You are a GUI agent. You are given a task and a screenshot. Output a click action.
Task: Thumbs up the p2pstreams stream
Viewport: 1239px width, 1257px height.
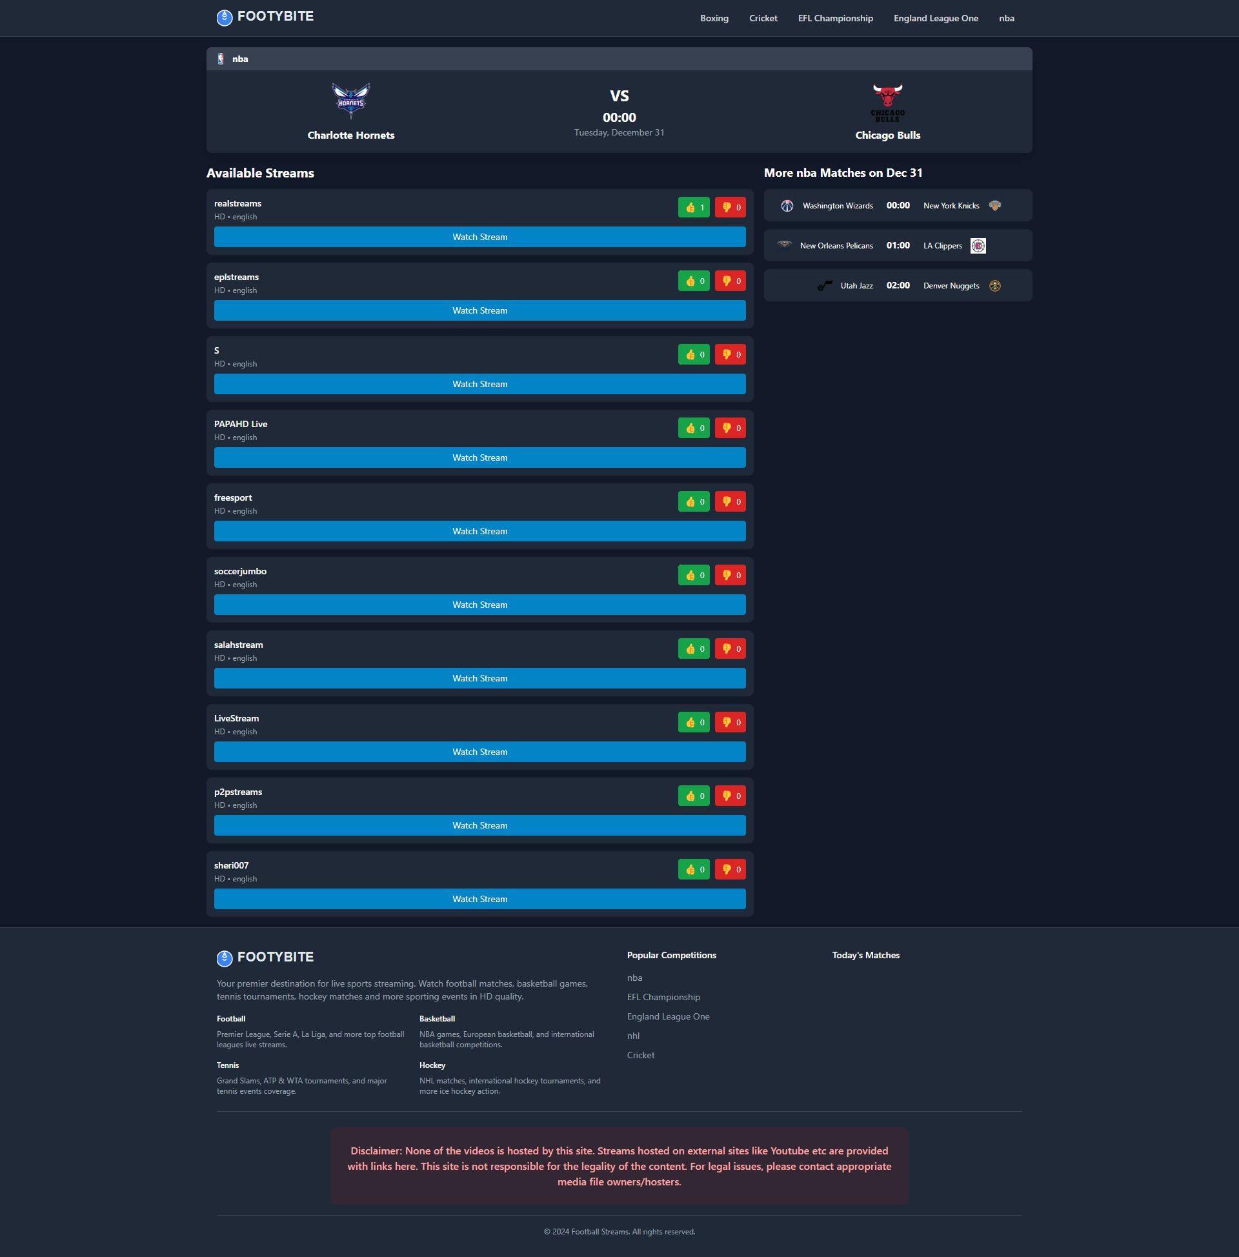coord(694,796)
